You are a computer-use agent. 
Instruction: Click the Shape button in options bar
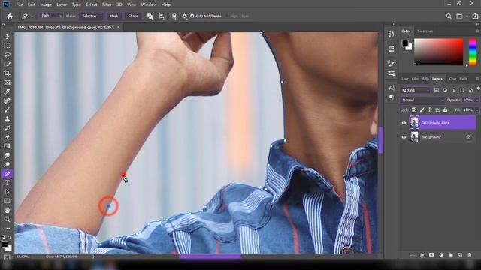click(133, 16)
